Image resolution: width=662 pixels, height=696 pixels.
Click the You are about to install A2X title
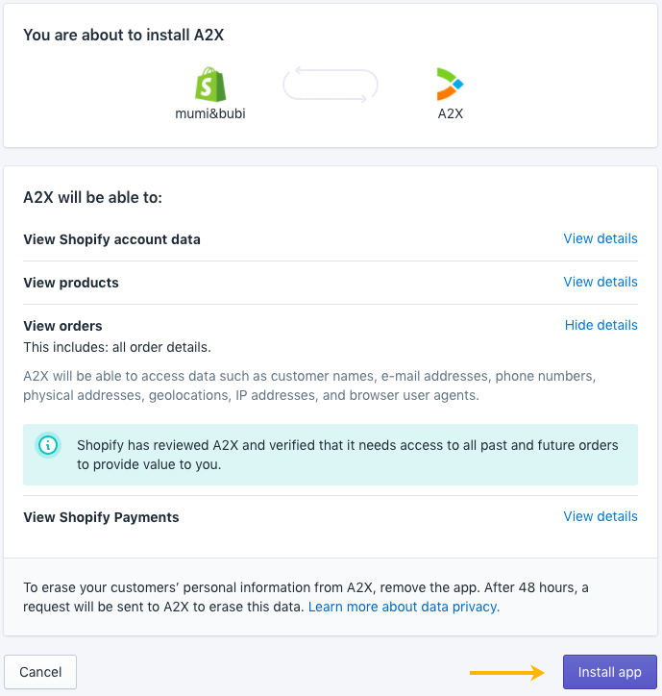click(124, 36)
